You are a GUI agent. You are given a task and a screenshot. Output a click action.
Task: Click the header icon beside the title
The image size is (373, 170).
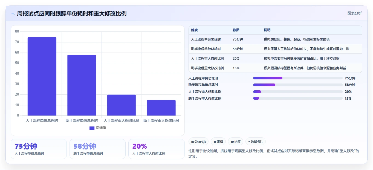click(x=13, y=14)
